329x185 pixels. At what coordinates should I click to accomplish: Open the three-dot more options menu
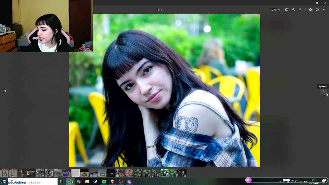pyautogui.click(x=324, y=10)
